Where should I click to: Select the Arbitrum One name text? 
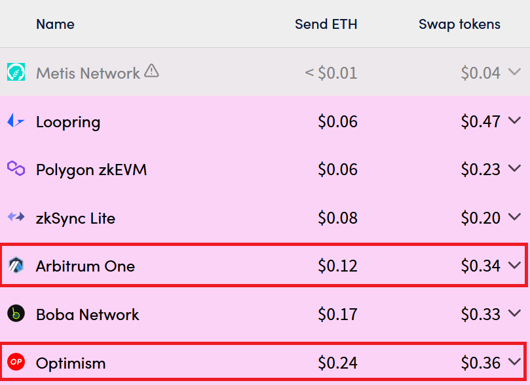pyautogui.click(x=86, y=266)
